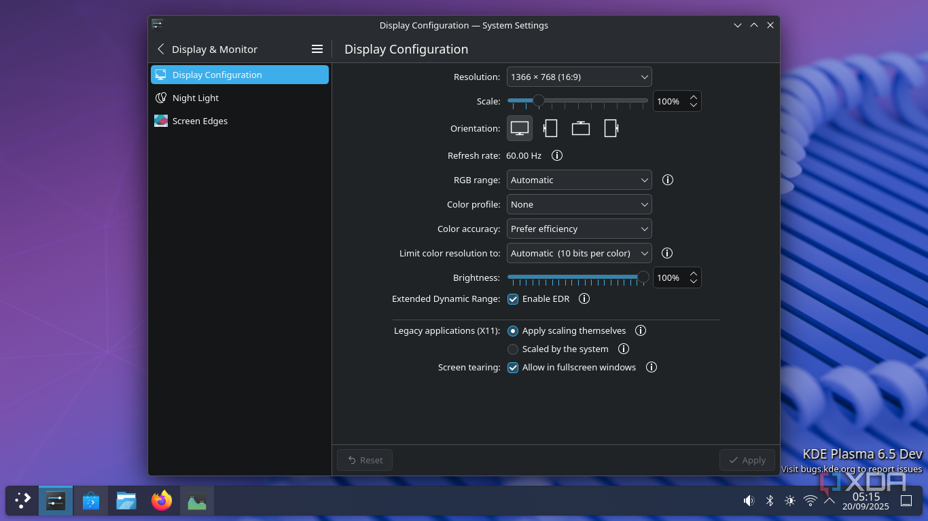The image size is (928, 521).
Task: Show info about RGB range
Action: [x=668, y=180]
